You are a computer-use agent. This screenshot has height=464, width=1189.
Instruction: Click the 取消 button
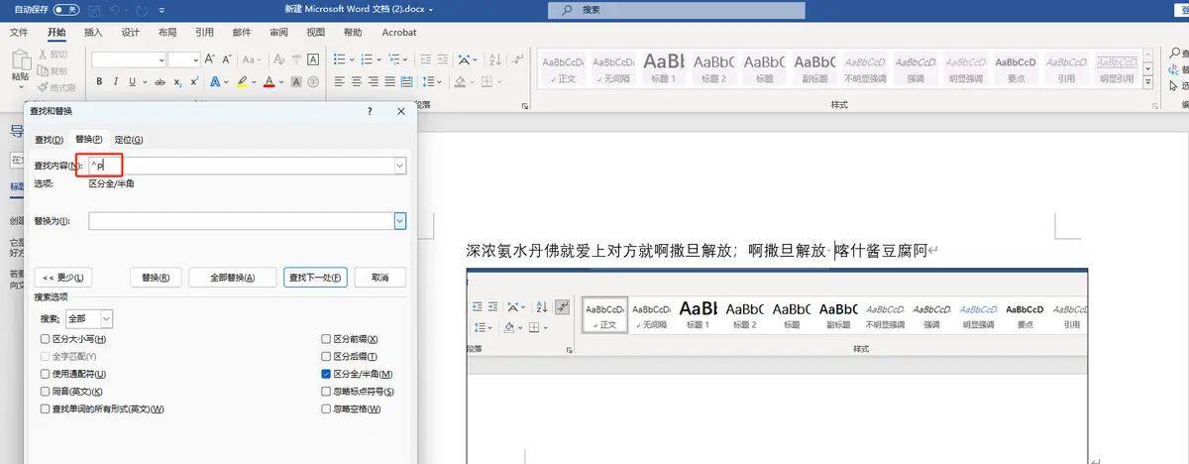tap(379, 278)
